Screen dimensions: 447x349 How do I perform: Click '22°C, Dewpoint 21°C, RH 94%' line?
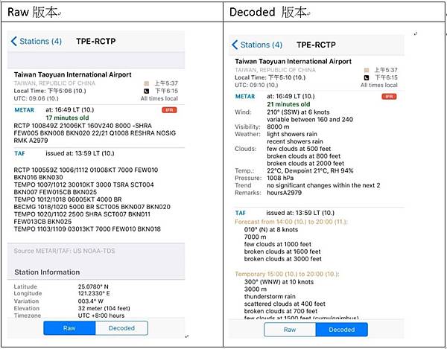coord(310,171)
